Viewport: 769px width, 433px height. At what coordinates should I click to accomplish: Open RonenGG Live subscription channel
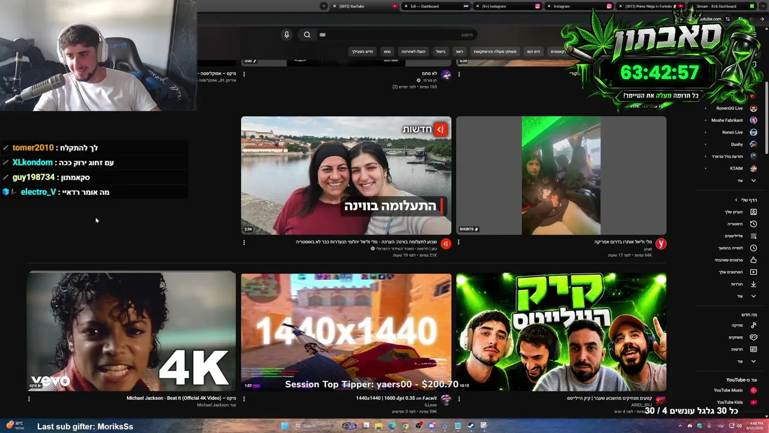pos(731,108)
